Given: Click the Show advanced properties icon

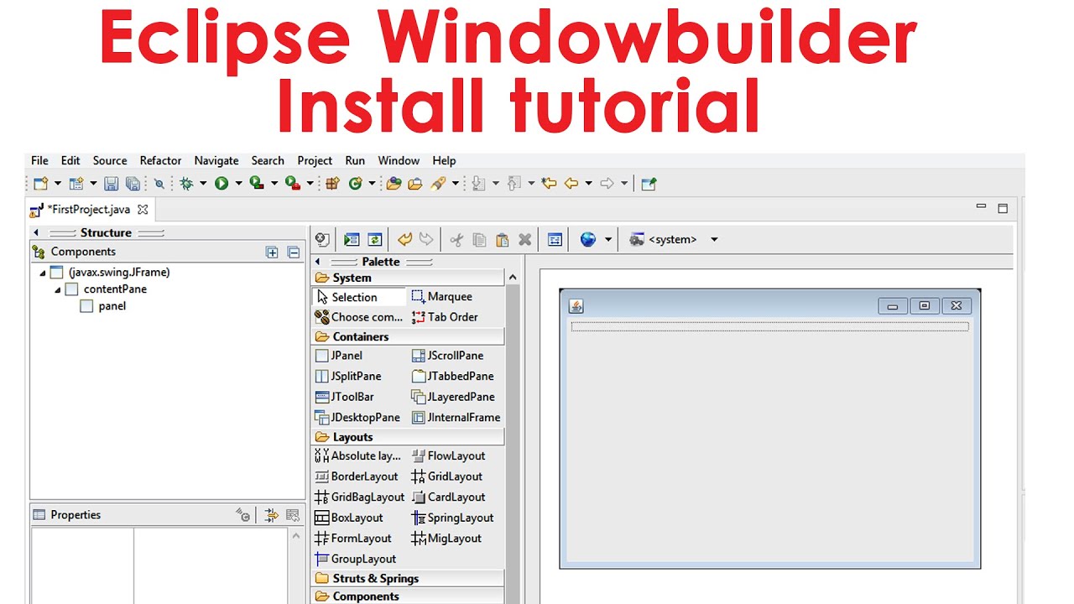Looking at the screenshot, I should pyautogui.click(x=271, y=515).
